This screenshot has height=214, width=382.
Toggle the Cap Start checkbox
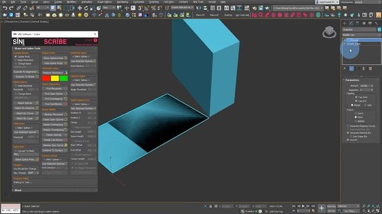pyautogui.click(x=356, y=97)
